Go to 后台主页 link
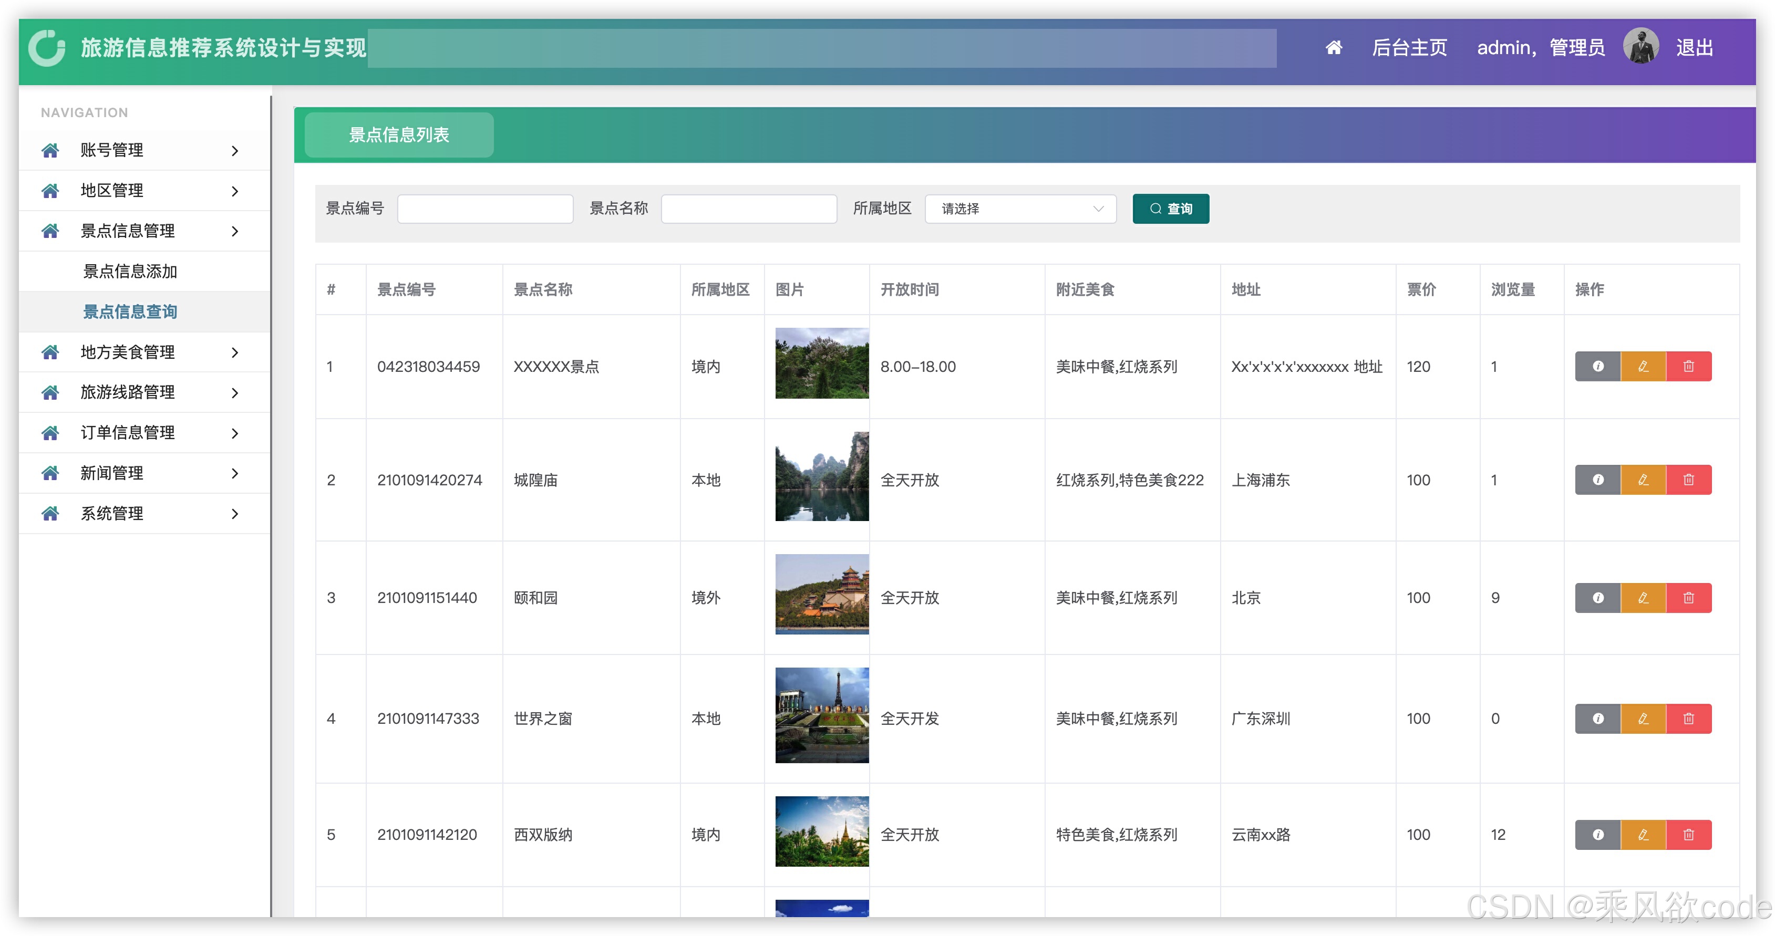Image resolution: width=1775 pixels, height=936 pixels. point(1409,47)
